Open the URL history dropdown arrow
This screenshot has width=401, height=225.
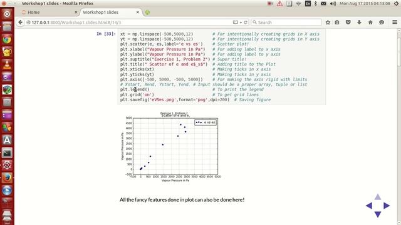[241, 22]
